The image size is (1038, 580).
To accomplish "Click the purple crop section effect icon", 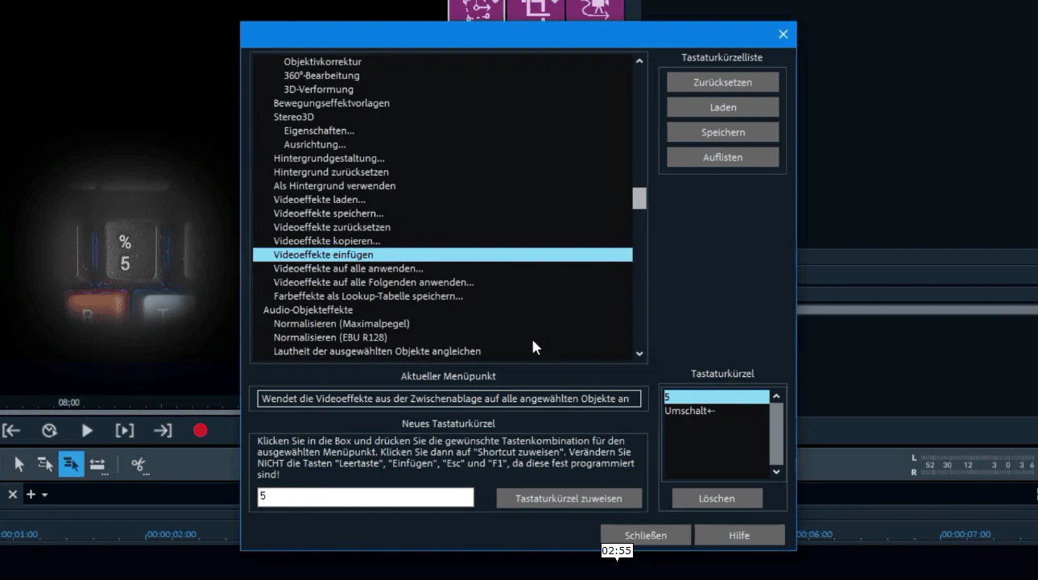I will pos(536,10).
